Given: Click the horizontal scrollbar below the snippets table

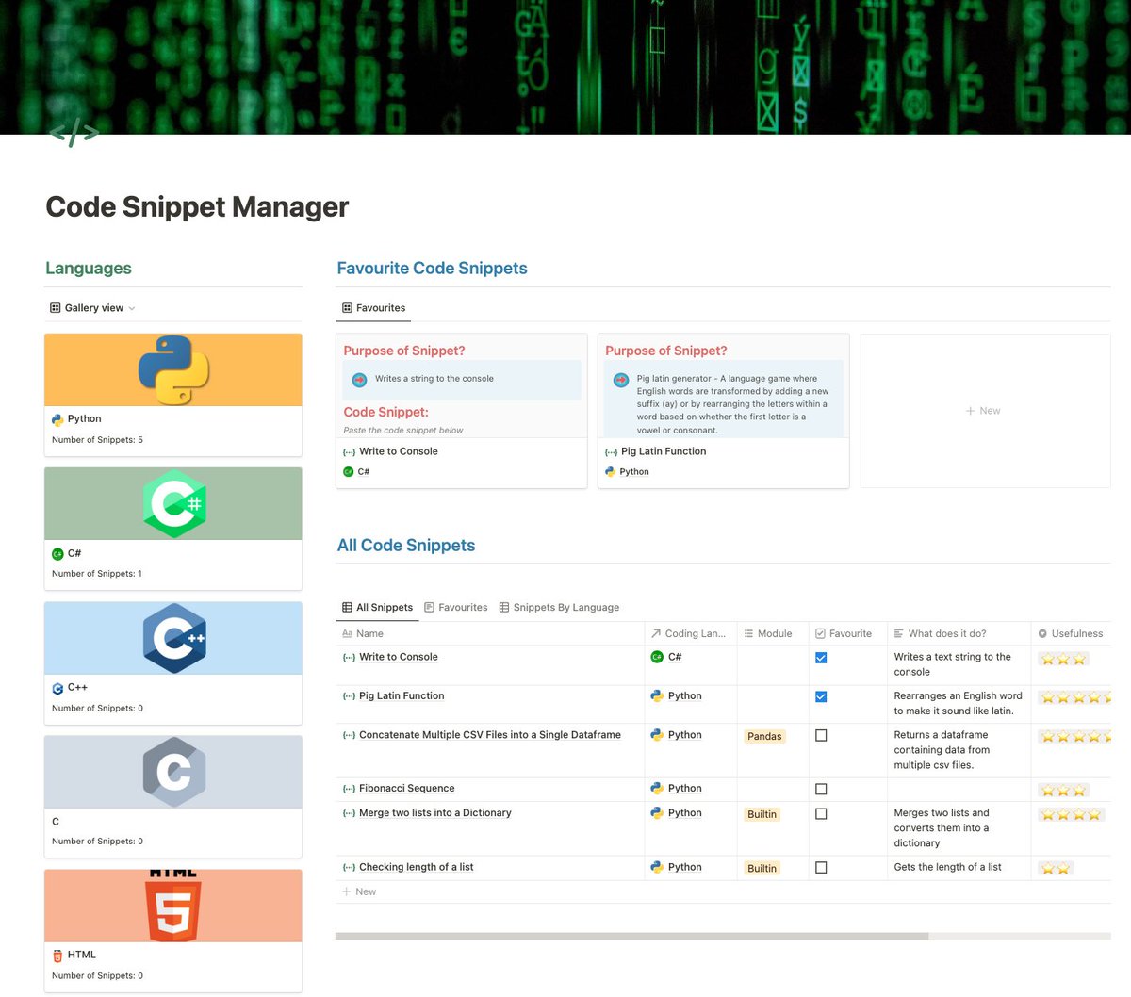Looking at the screenshot, I should point(631,936).
